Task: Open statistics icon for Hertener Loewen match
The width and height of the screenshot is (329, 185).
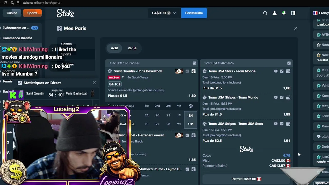Action: tap(187, 135)
